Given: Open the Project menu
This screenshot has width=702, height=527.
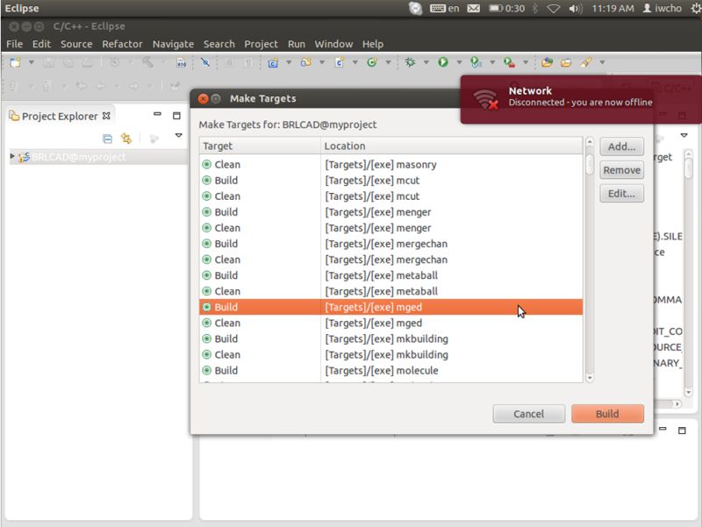Looking at the screenshot, I should (260, 44).
